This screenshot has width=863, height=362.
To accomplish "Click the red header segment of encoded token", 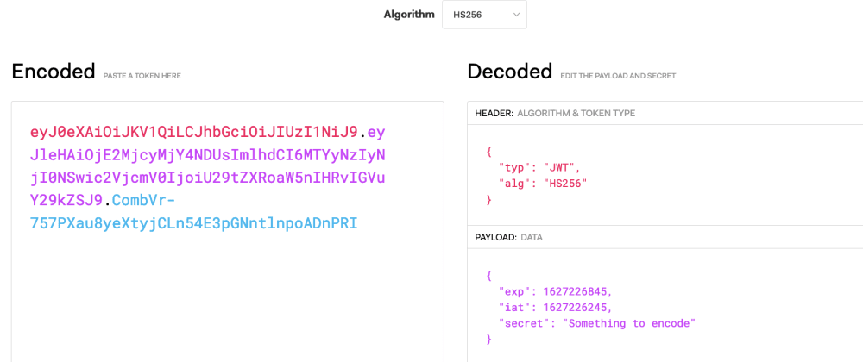I will click(x=193, y=133).
